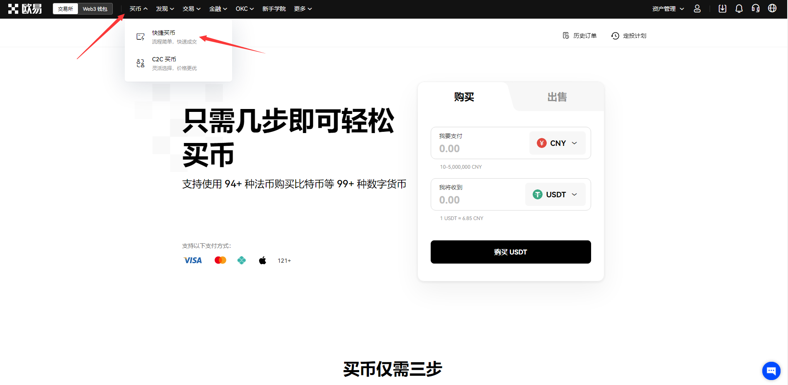Open the globe language selector icon

(x=772, y=9)
